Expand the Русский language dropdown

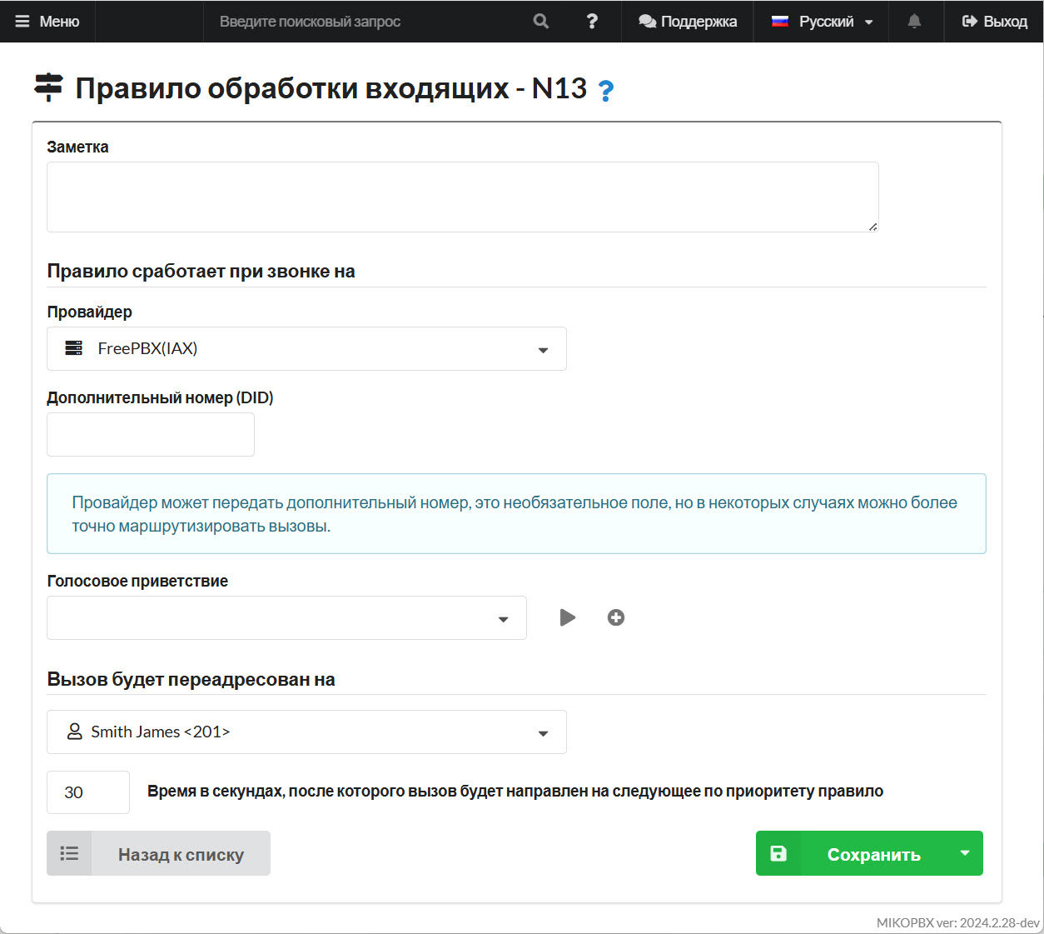click(x=822, y=22)
